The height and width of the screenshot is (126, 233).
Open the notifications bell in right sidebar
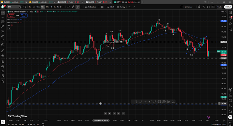click(x=230, y=111)
